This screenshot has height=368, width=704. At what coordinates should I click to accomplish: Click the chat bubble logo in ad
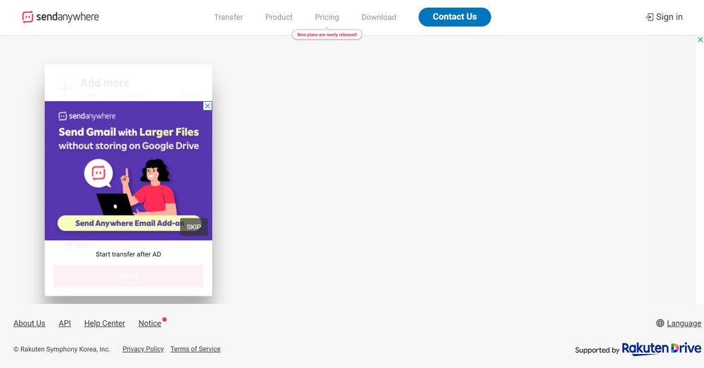tap(99, 173)
